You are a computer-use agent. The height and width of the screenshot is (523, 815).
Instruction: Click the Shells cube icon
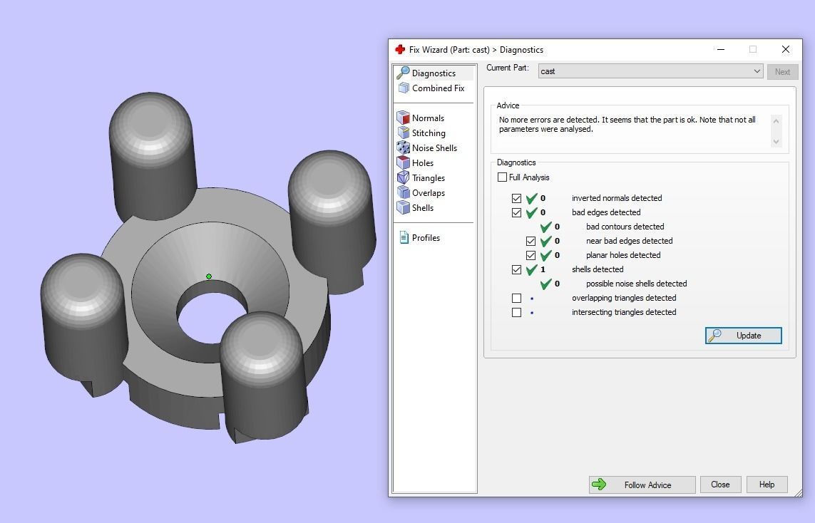tap(404, 208)
